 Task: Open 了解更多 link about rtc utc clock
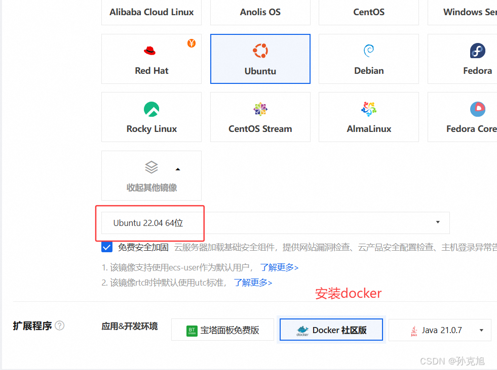click(x=253, y=283)
